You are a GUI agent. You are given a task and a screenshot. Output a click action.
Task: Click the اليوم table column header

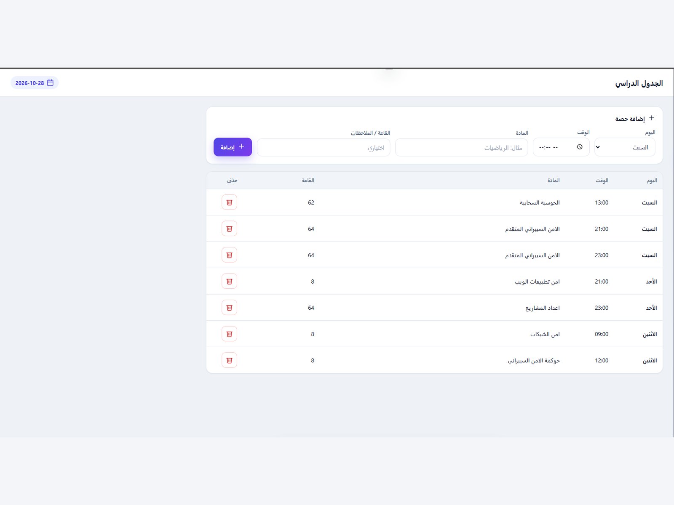point(652,181)
